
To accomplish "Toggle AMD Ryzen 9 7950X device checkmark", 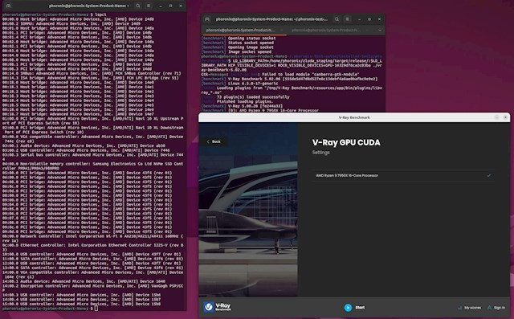I will (x=489, y=175).
